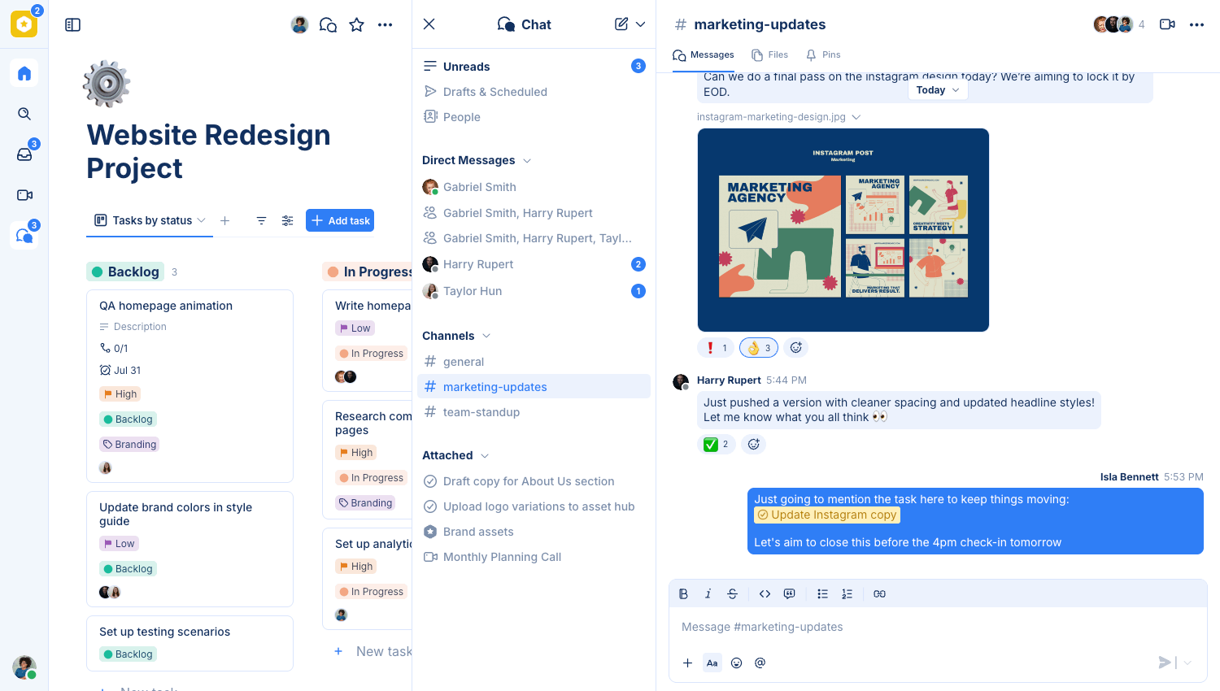
Task: Open the team-standup channel
Action: click(x=534, y=412)
